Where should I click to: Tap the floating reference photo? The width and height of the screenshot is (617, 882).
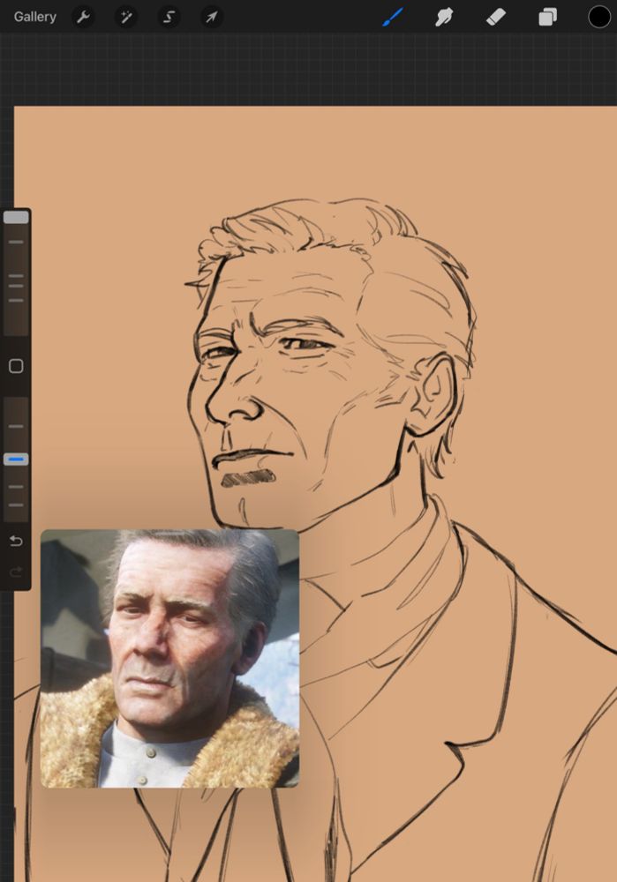pos(169,658)
